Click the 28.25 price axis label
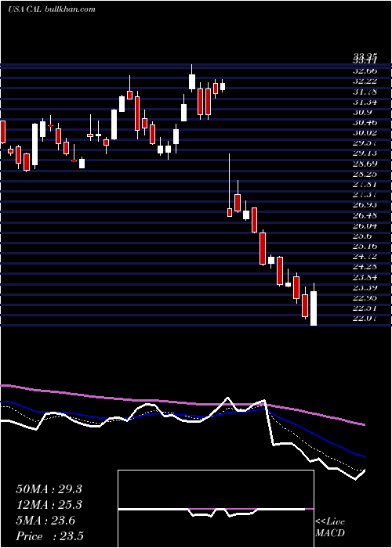 tap(365, 174)
